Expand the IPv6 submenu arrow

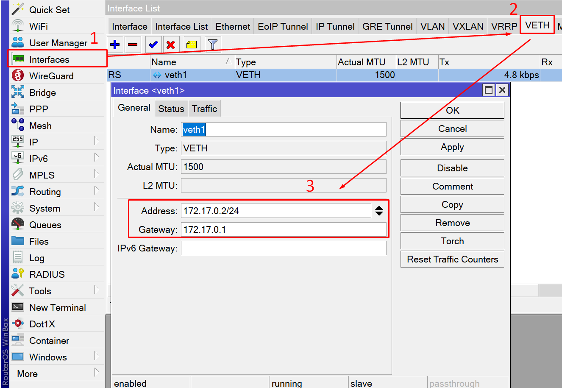click(x=97, y=157)
